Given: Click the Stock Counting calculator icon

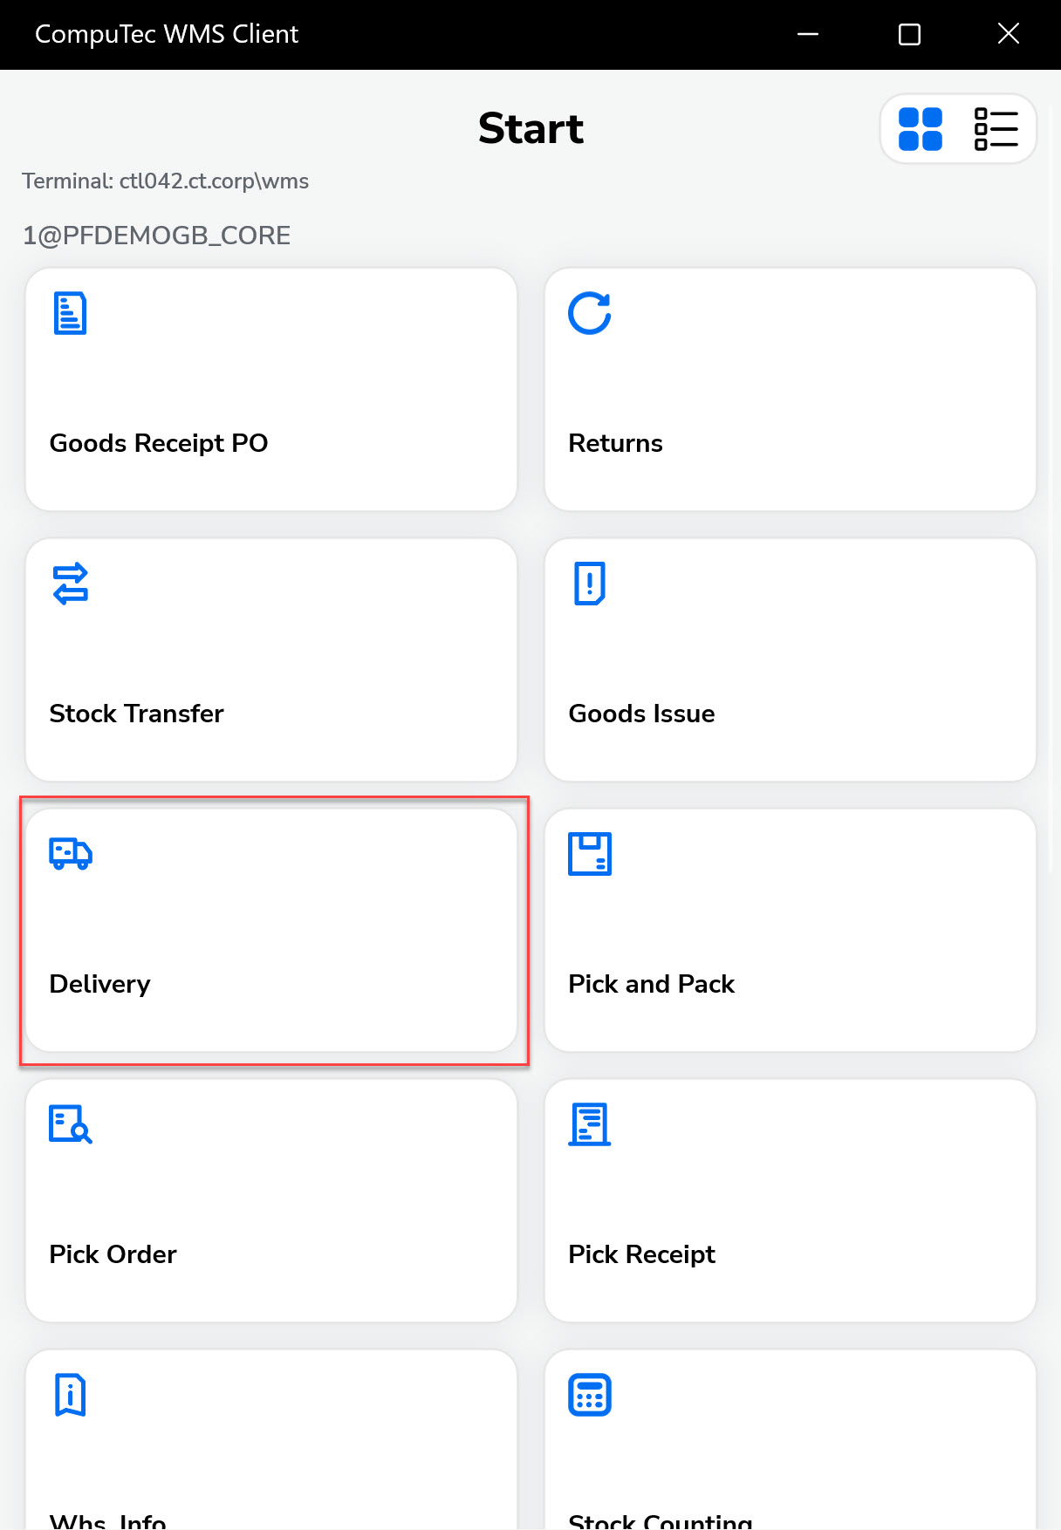Looking at the screenshot, I should 590,1394.
